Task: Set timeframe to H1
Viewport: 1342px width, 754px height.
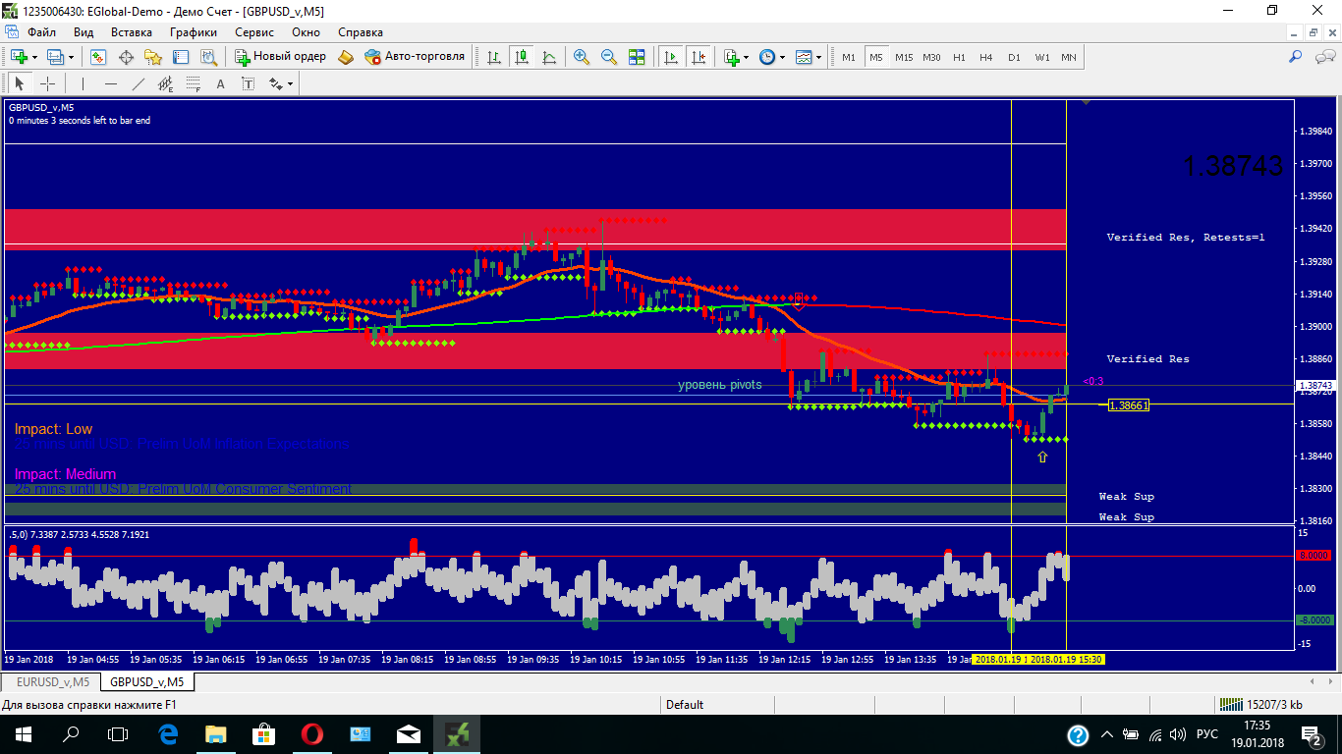Action: (959, 57)
